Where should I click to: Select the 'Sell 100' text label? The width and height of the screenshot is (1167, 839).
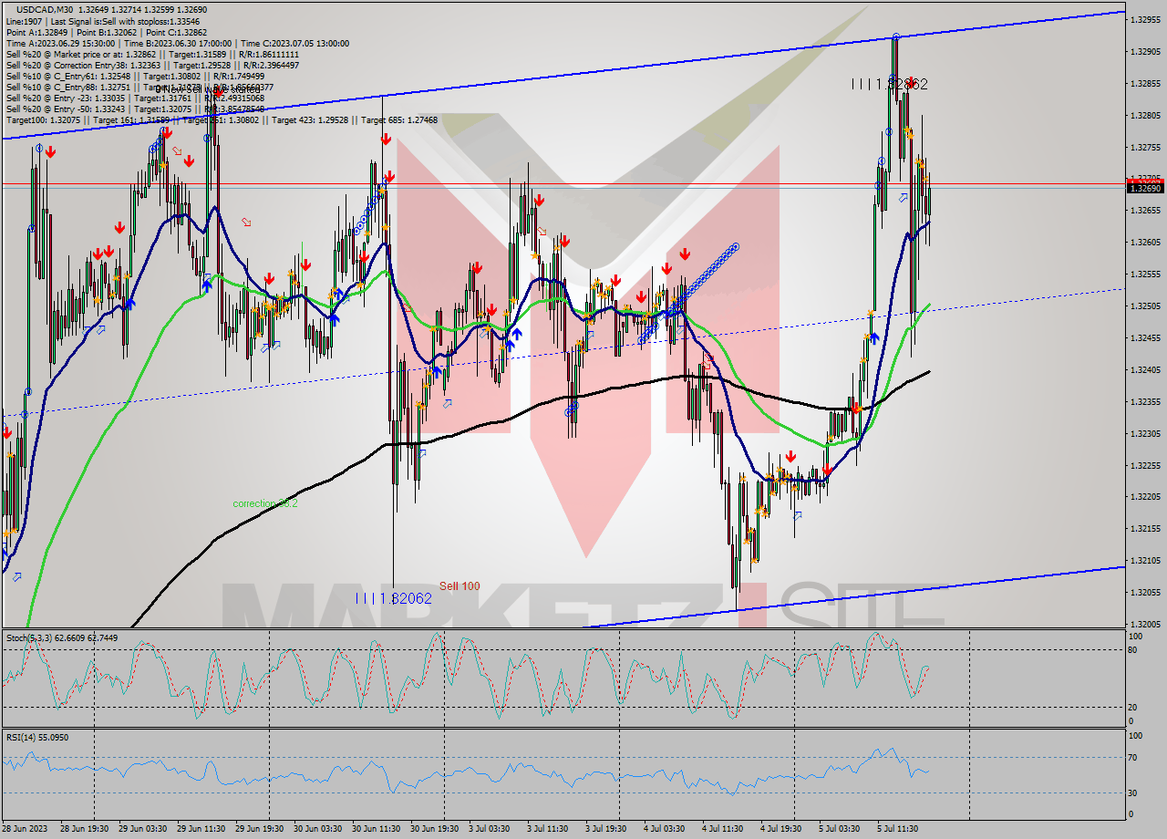[458, 586]
